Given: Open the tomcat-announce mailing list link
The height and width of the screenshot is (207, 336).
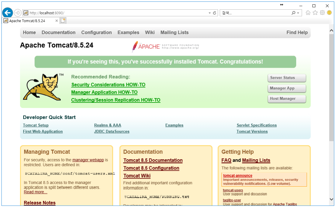Looking at the screenshot, I should (x=238, y=176).
